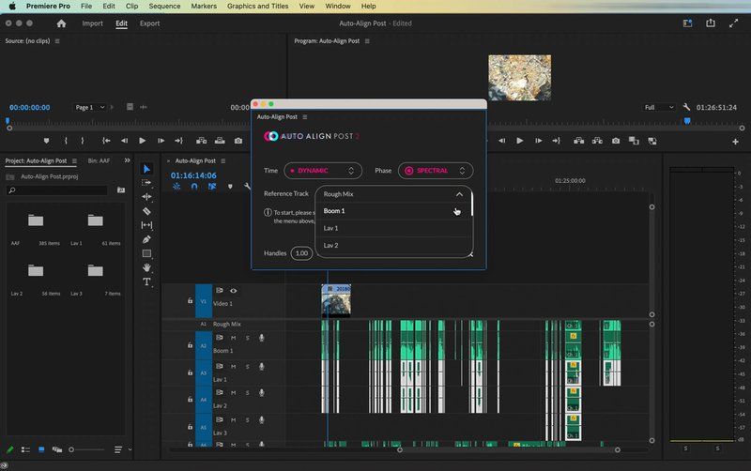
Task: Open the Quick Export share icon
Action: [x=711, y=23]
